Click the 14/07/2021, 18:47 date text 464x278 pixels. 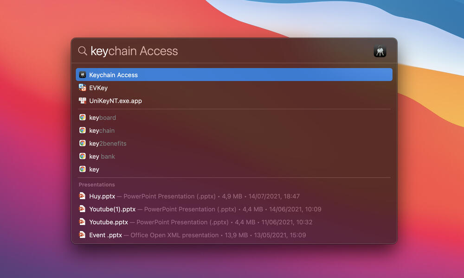[x=274, y=196]
